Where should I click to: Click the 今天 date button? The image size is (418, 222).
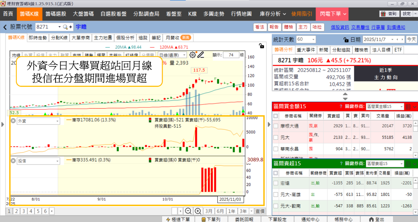click(x=411, y=39)
